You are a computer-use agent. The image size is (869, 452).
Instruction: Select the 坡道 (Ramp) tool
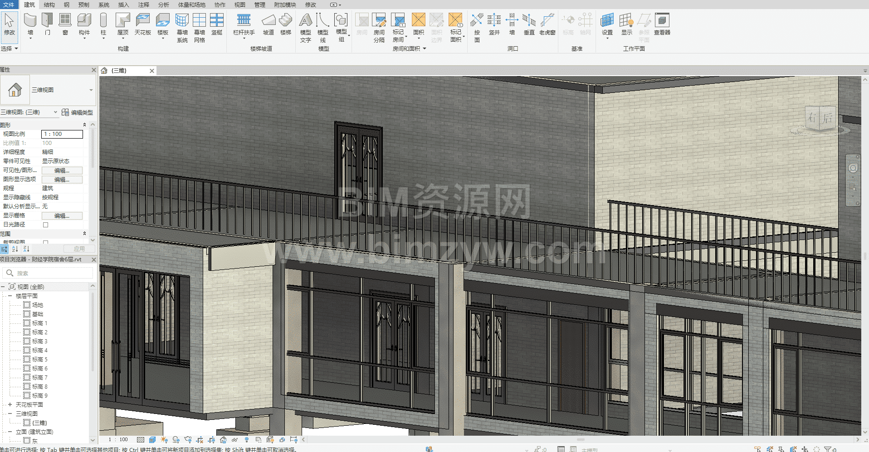pos(269,25)
